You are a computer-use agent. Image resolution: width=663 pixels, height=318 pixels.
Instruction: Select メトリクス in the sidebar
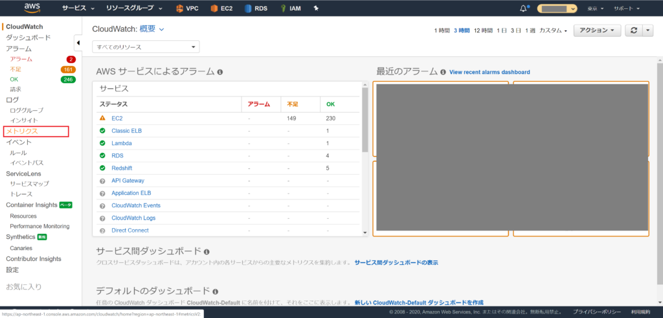click(x=22, y=131)
